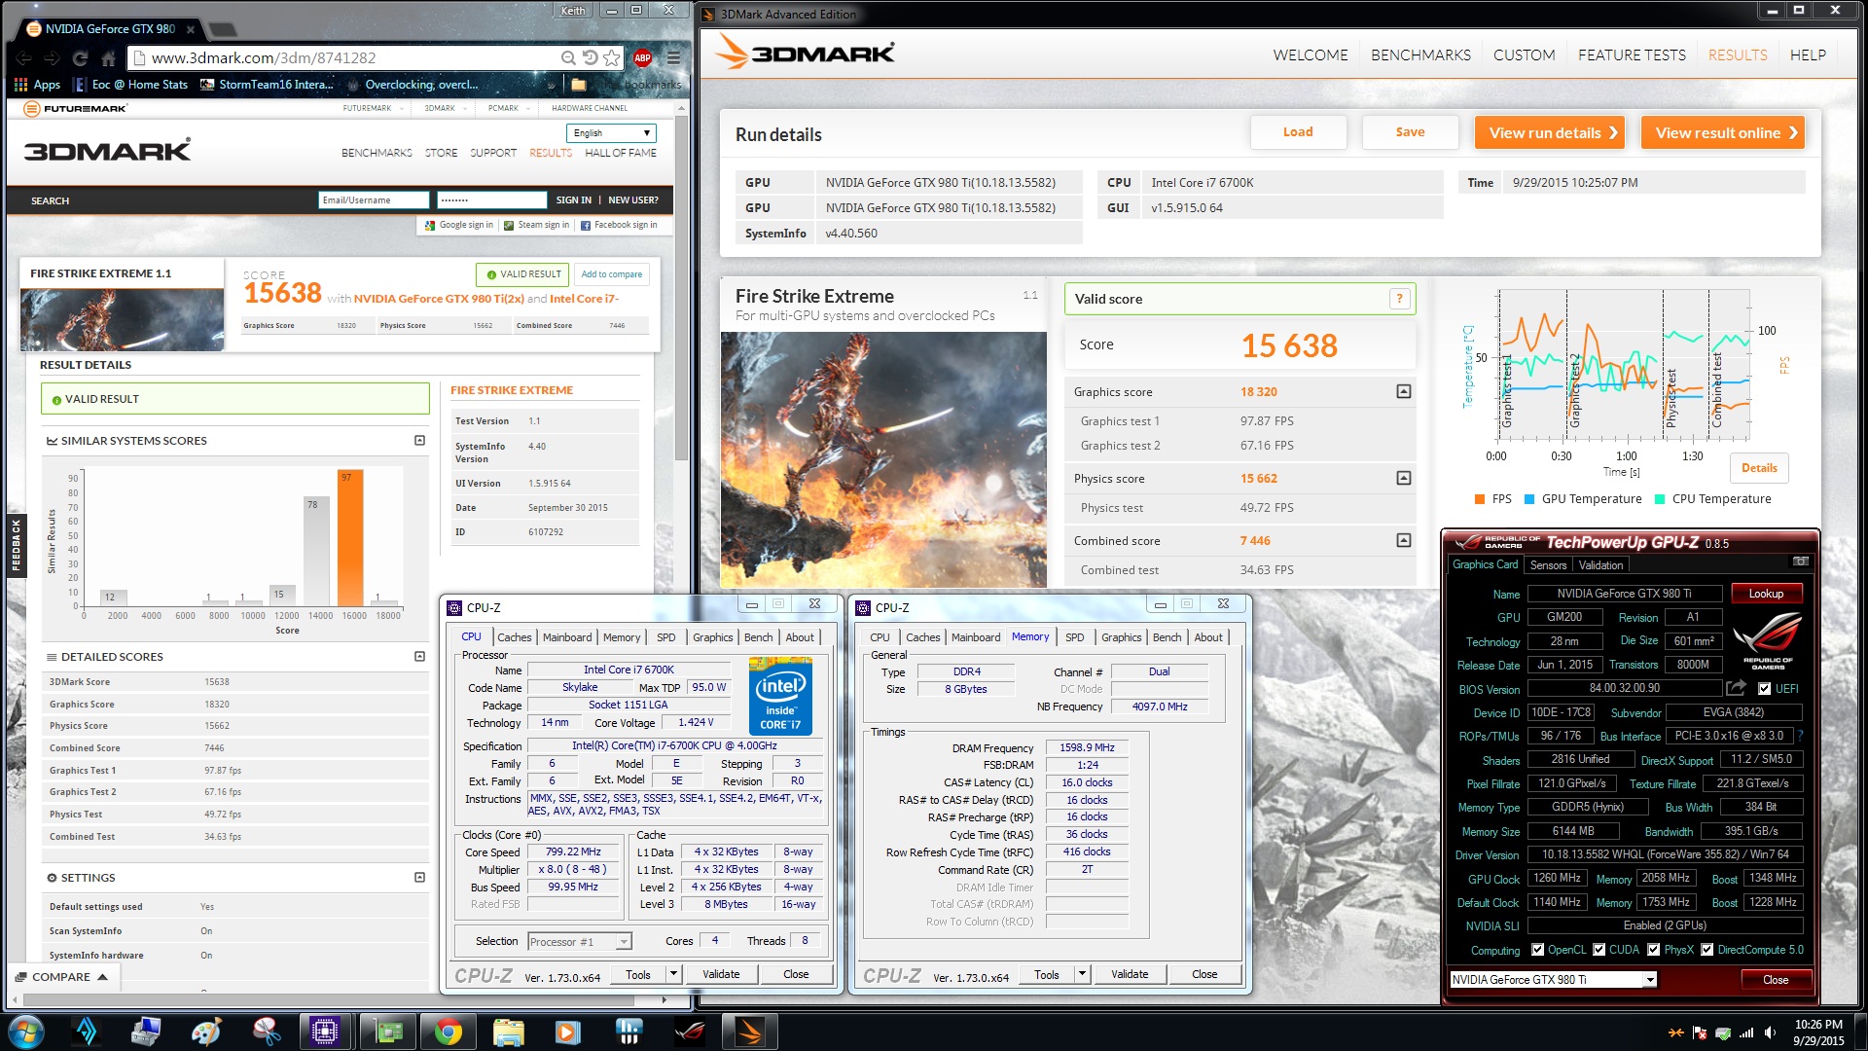Open the English language dropdown
The height and width of the screenshot is (1051, 1868).
[611, 133]
